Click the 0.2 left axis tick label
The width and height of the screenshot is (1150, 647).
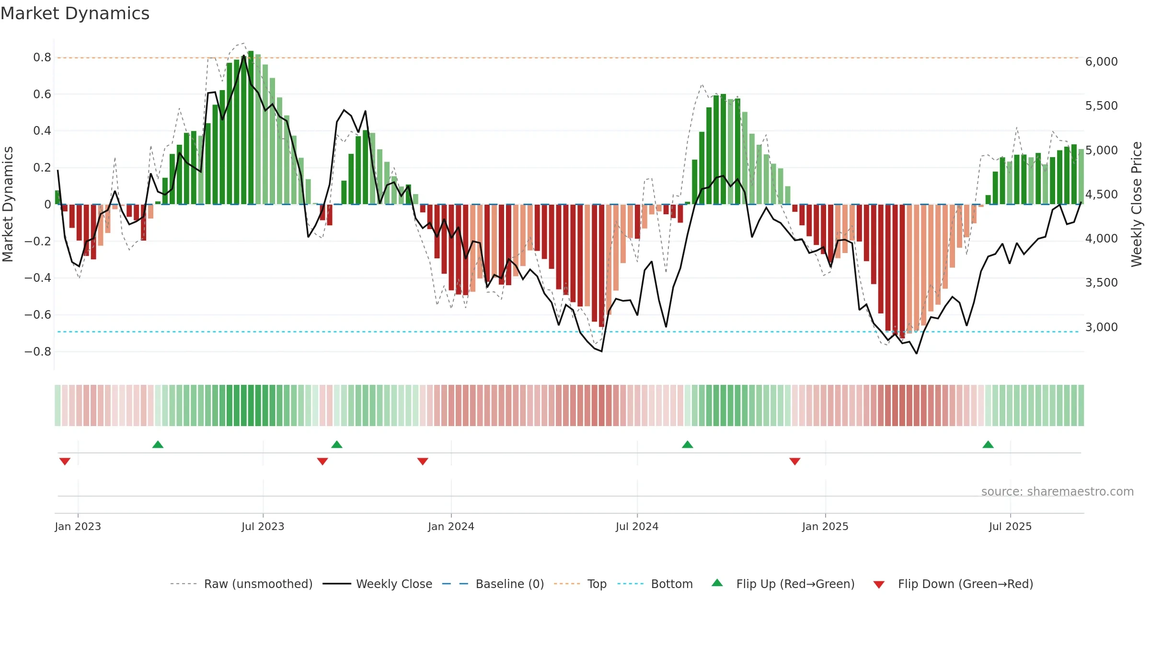42,168
